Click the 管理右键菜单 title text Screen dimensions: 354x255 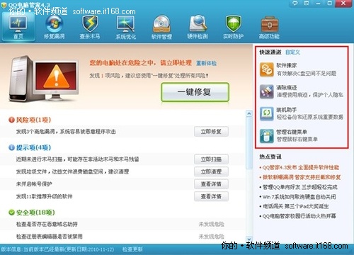292,132
